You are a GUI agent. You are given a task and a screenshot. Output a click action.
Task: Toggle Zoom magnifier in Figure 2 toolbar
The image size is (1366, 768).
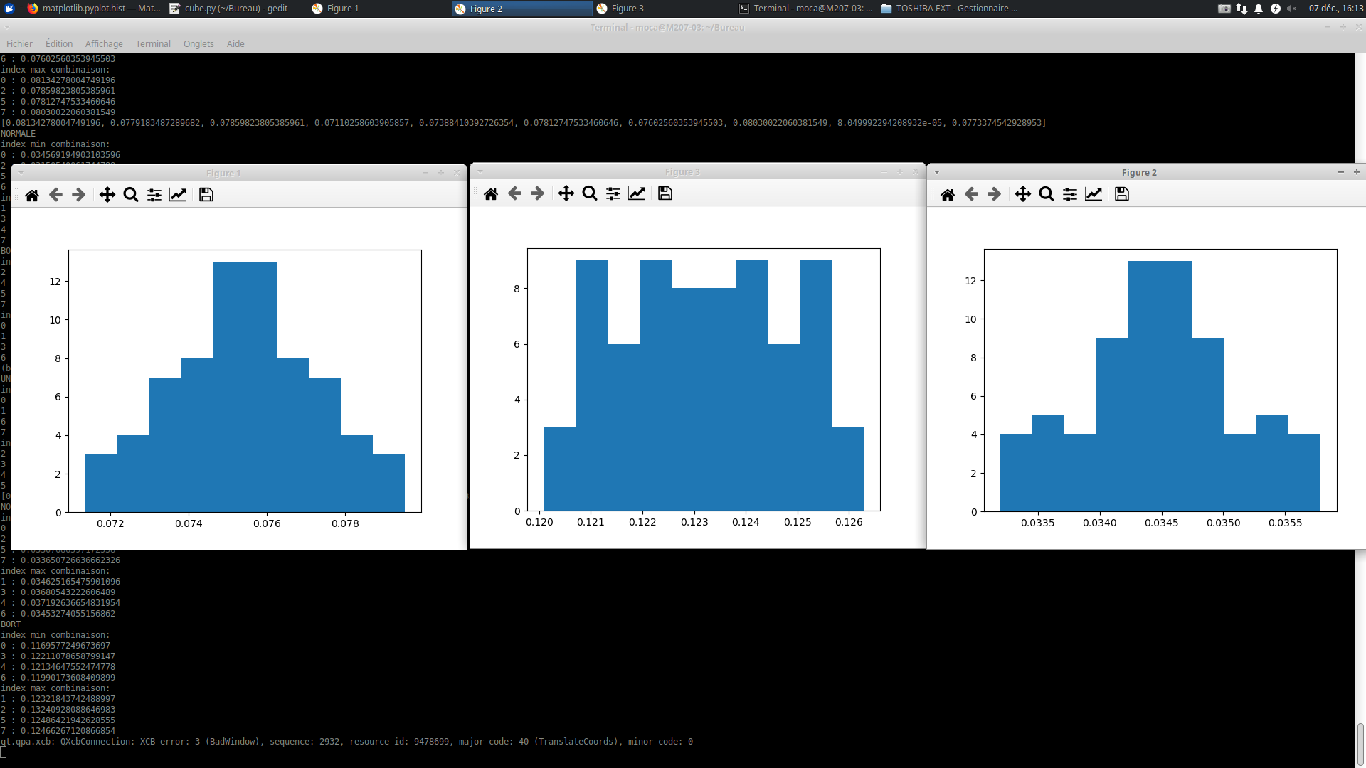(x=1047, y=194)
